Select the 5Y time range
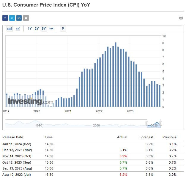The image size is (186, 182). 44,29
